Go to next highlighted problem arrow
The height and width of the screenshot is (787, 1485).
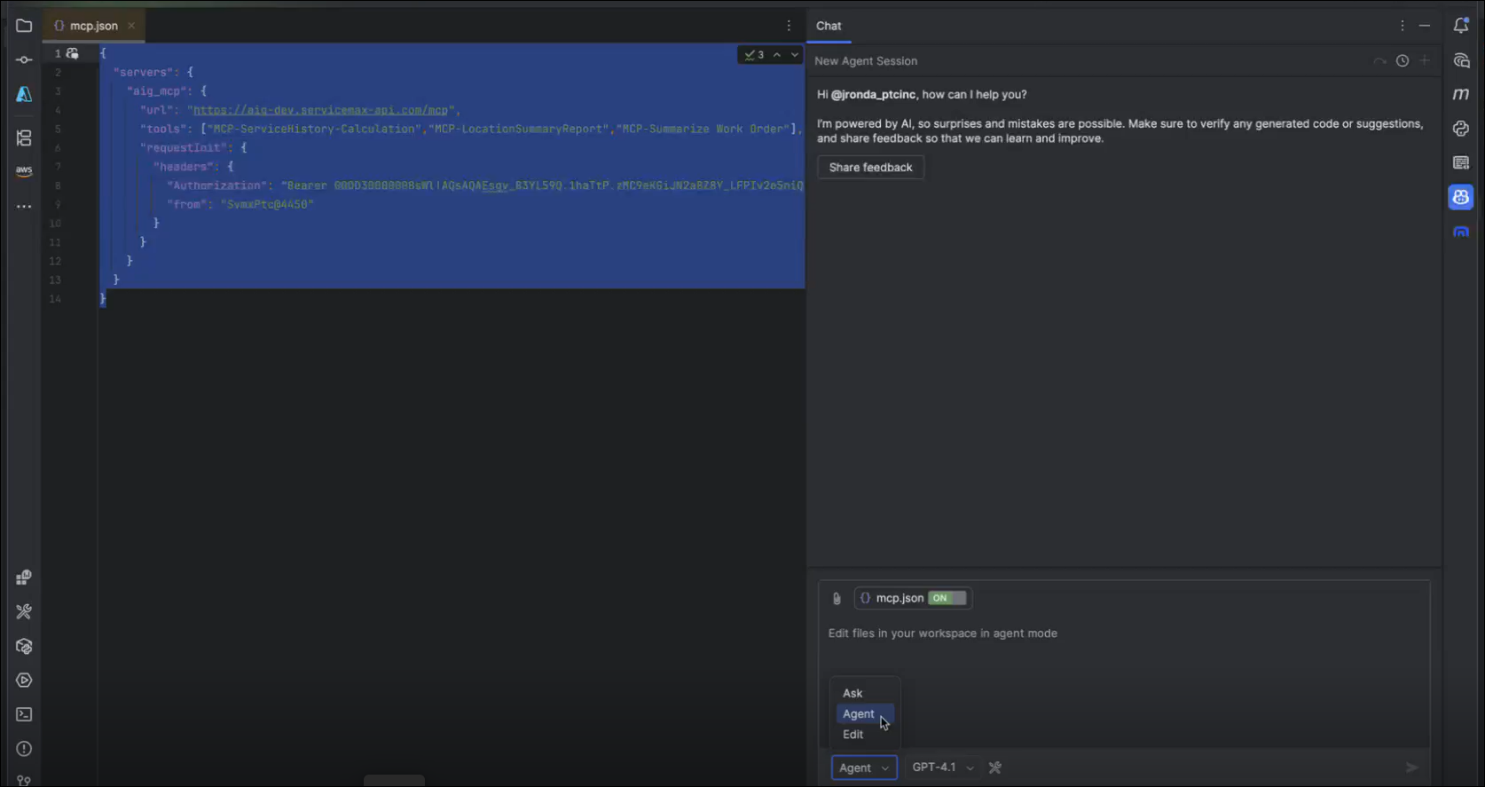coord(795,55)
